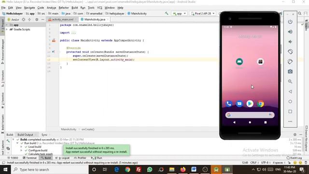Click the MainActivity class gutter icon

pos(54,41)
